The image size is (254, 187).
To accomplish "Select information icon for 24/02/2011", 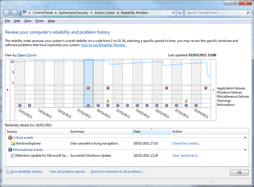I will (x=147, y=105).
